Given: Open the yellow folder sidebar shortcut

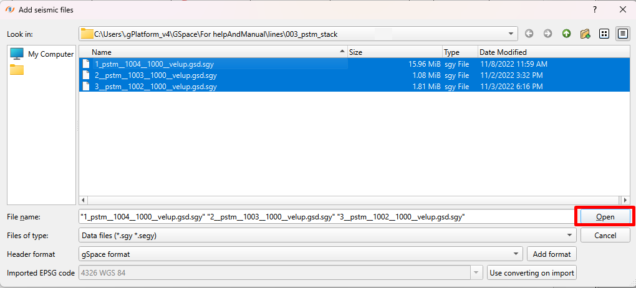Looking at the screenshot, I should (17, 69).
